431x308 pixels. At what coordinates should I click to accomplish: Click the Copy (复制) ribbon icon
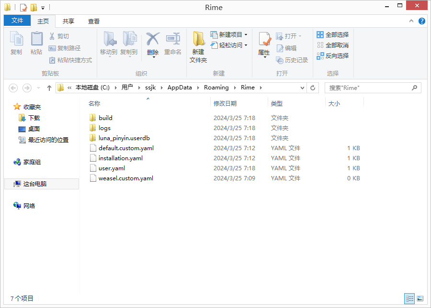tap(16, 38)
